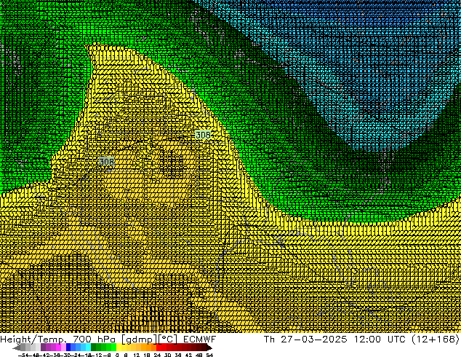Pick the bright red swatch at legend value 24
Image resolution: width=461 pixels, height=357 pixels.
159,347
